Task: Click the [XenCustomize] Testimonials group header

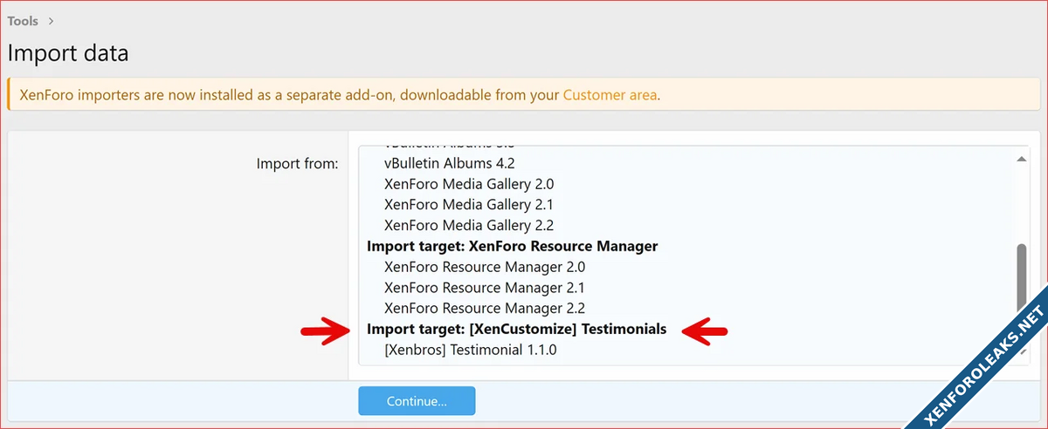Action: pos(516,329)
